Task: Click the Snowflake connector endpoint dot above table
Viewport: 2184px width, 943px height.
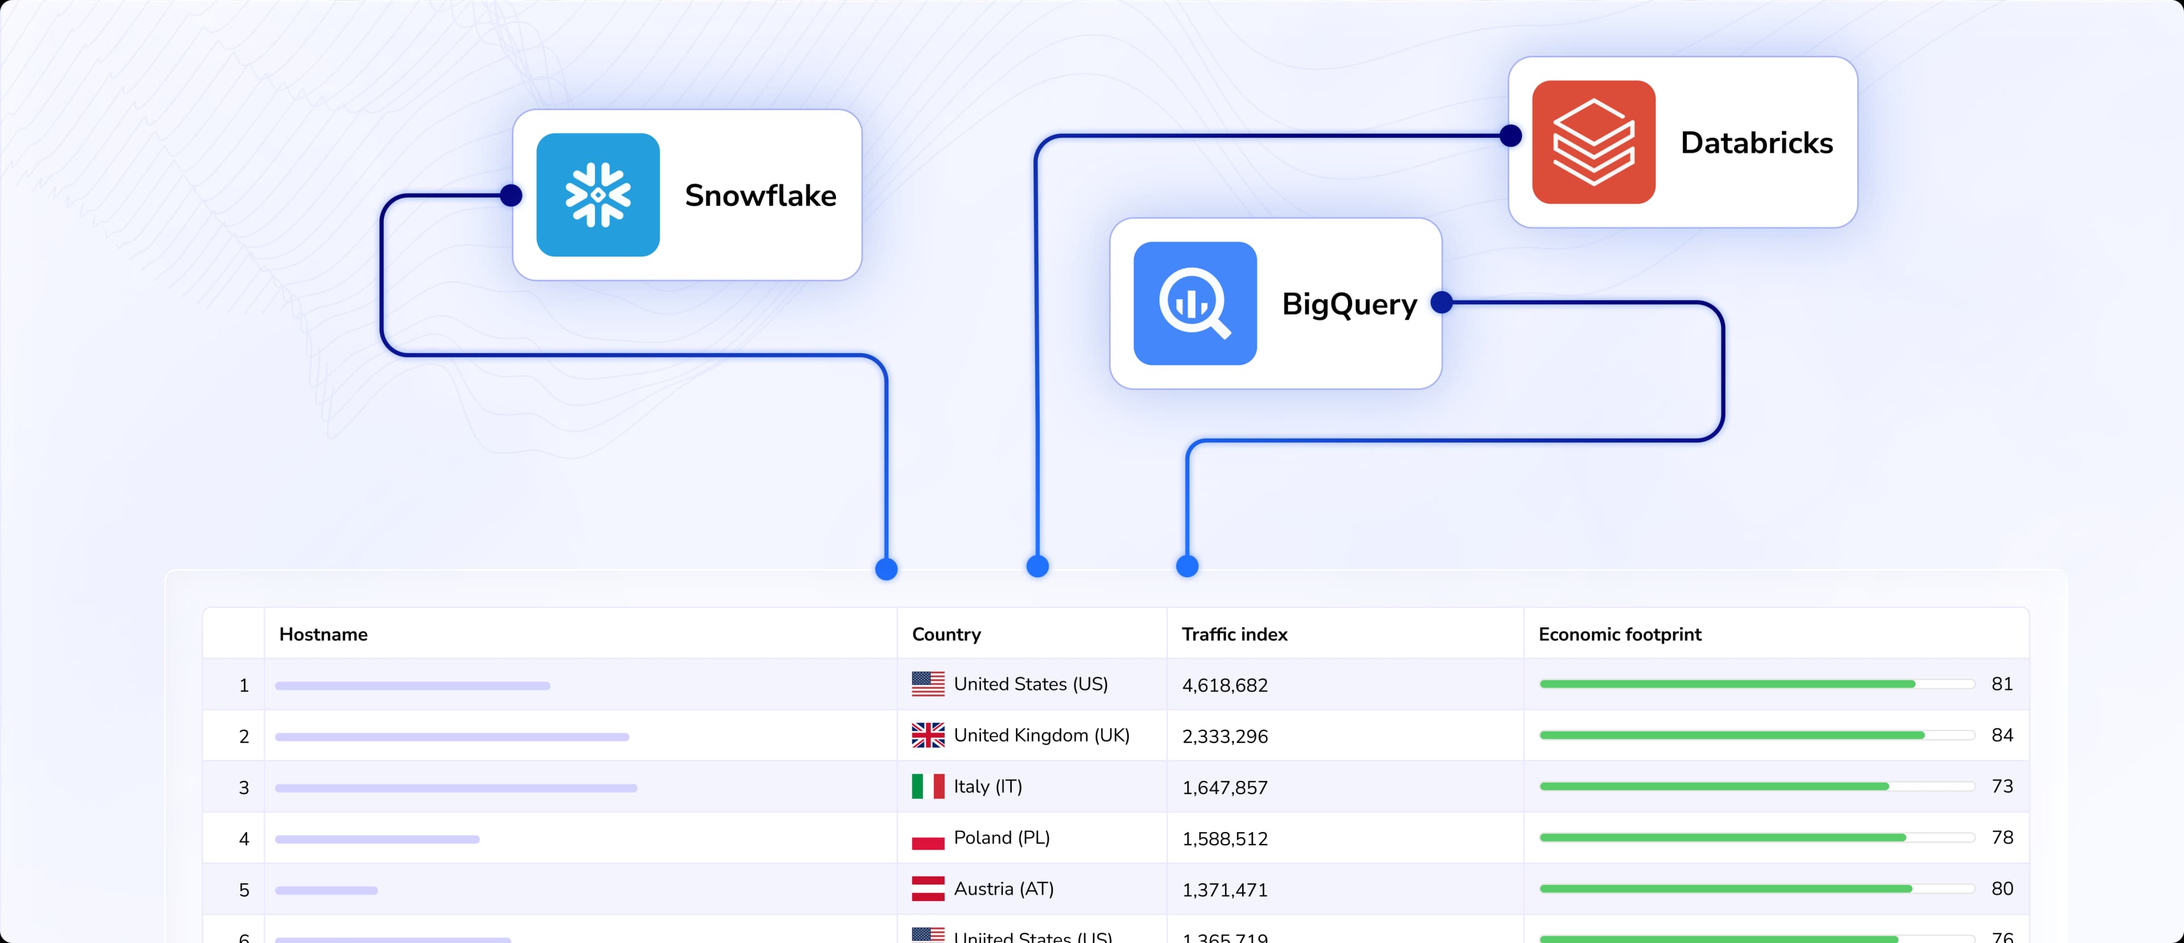Action: tap(886, 569)
